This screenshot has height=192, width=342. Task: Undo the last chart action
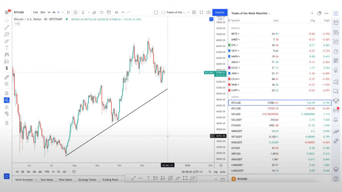(x=123, y=12)
